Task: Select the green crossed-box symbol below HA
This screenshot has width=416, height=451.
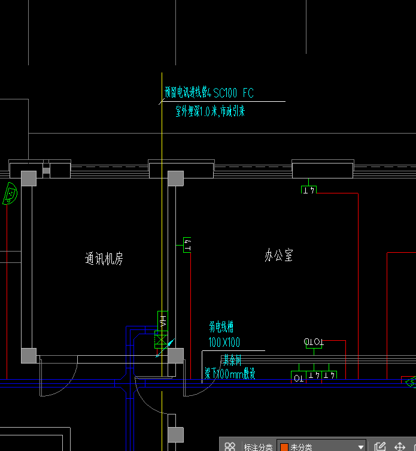Action: pos(161,340)
